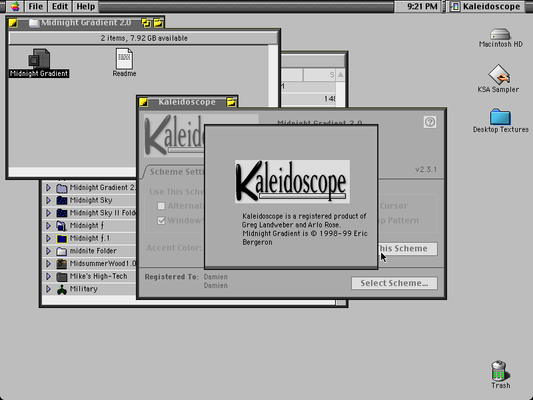
Task: Click the Accent Color label
Action: (x=174, y=248)
